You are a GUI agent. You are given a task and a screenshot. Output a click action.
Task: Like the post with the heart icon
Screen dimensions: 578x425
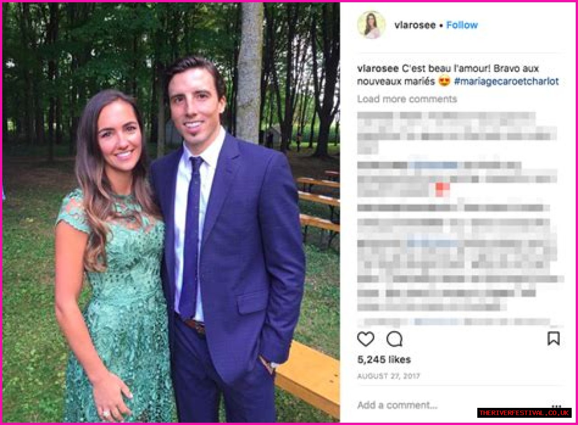pyautogui.click(x=366, y=339)
